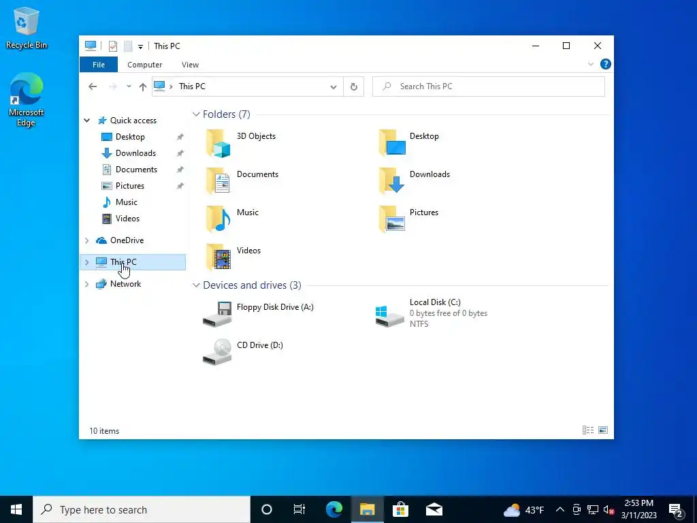Open the weather widget showing 43°F
The width and height of the screenshot is (697, 523).
[523, 509]
